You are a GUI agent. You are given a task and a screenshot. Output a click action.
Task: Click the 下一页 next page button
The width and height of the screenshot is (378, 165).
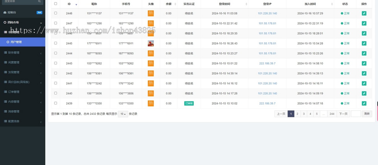pyautogui.click(x=343, y=114)
